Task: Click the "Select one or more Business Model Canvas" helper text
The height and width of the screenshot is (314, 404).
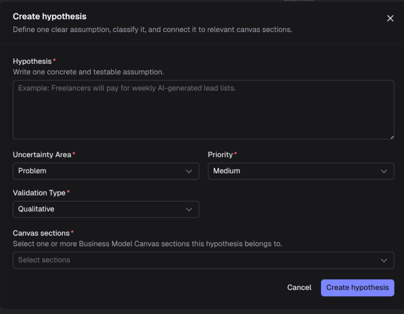Action: point(147,244)
